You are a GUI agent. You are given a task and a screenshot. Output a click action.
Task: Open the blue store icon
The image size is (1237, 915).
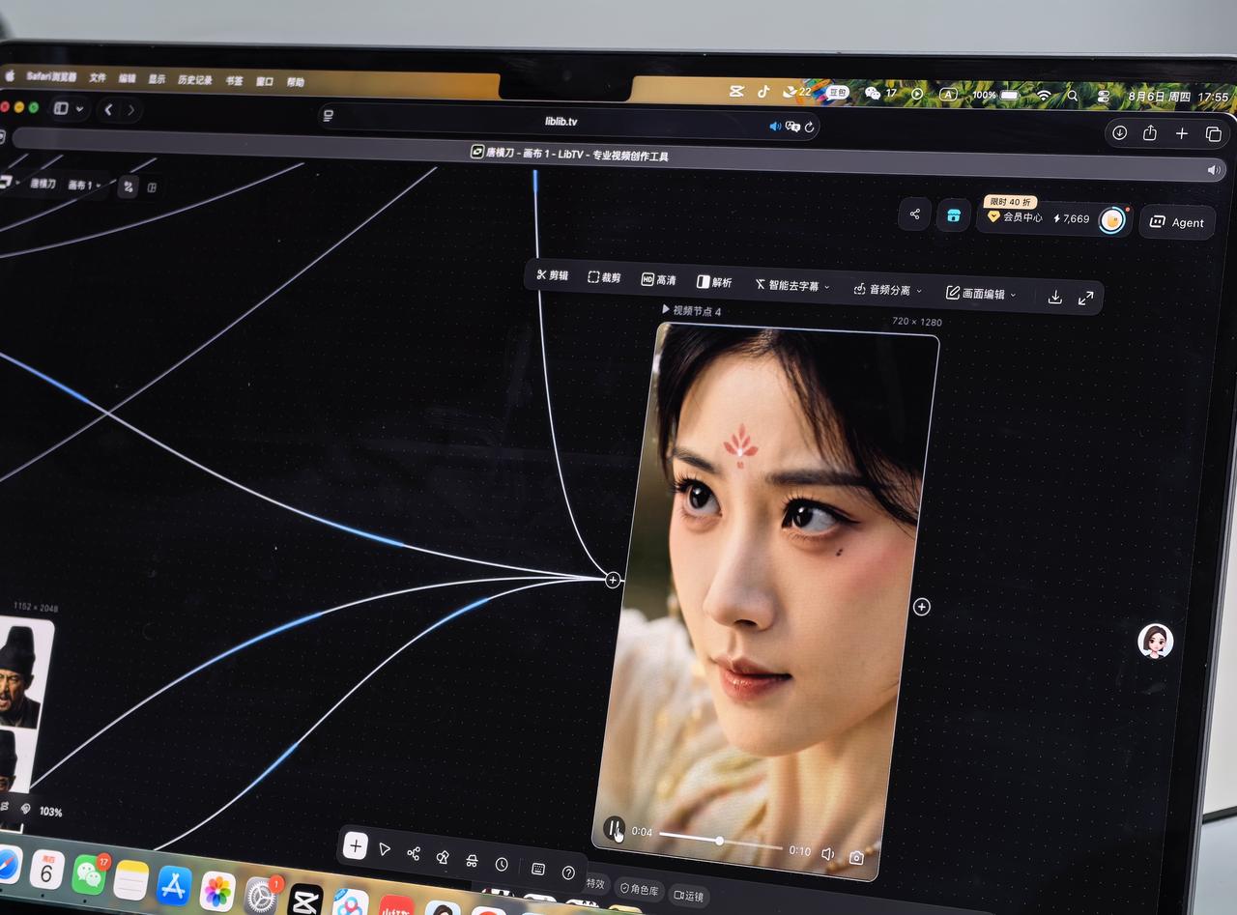click(953, 216)
